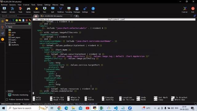
Task: Click the Servers toolbar icon
Action: [12, 10]
